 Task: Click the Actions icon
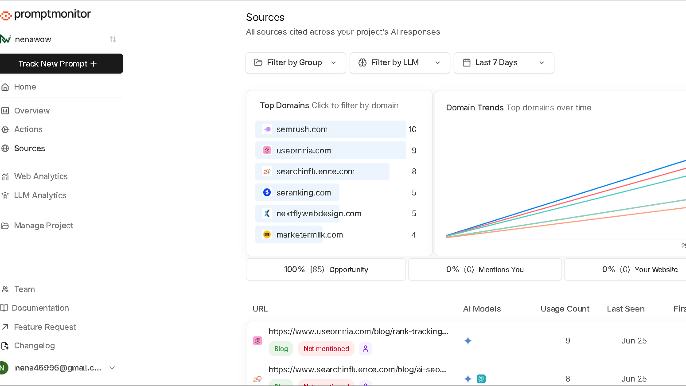pos(5,130)
